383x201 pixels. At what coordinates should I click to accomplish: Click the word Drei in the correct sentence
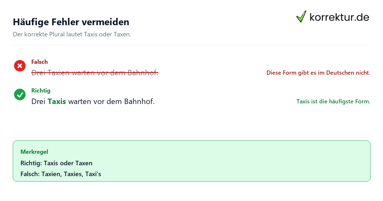click(x=38, y=101)
